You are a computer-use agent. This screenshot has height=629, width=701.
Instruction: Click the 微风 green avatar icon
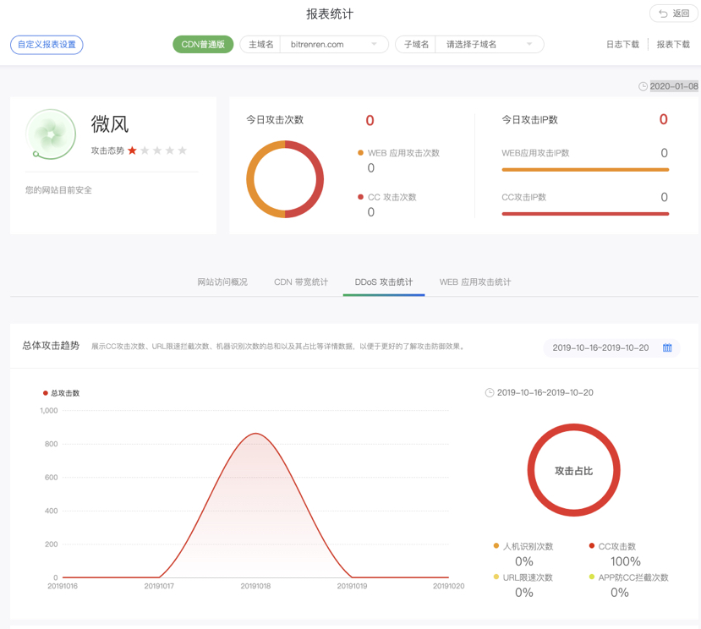51,134
